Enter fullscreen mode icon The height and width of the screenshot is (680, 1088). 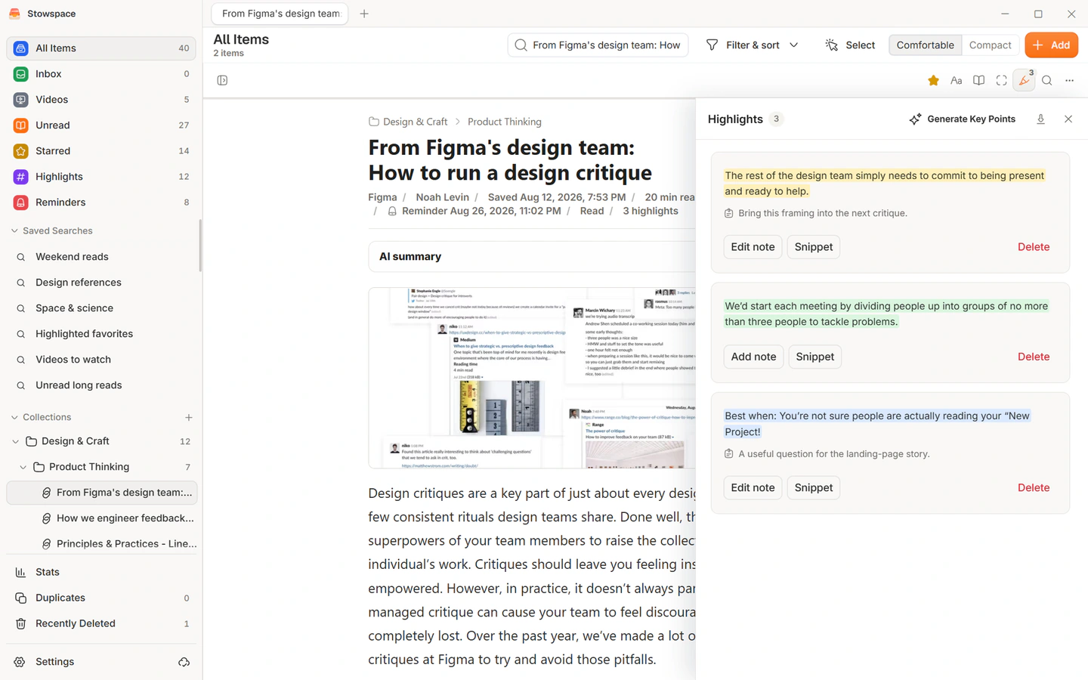tap(1001, 80)
